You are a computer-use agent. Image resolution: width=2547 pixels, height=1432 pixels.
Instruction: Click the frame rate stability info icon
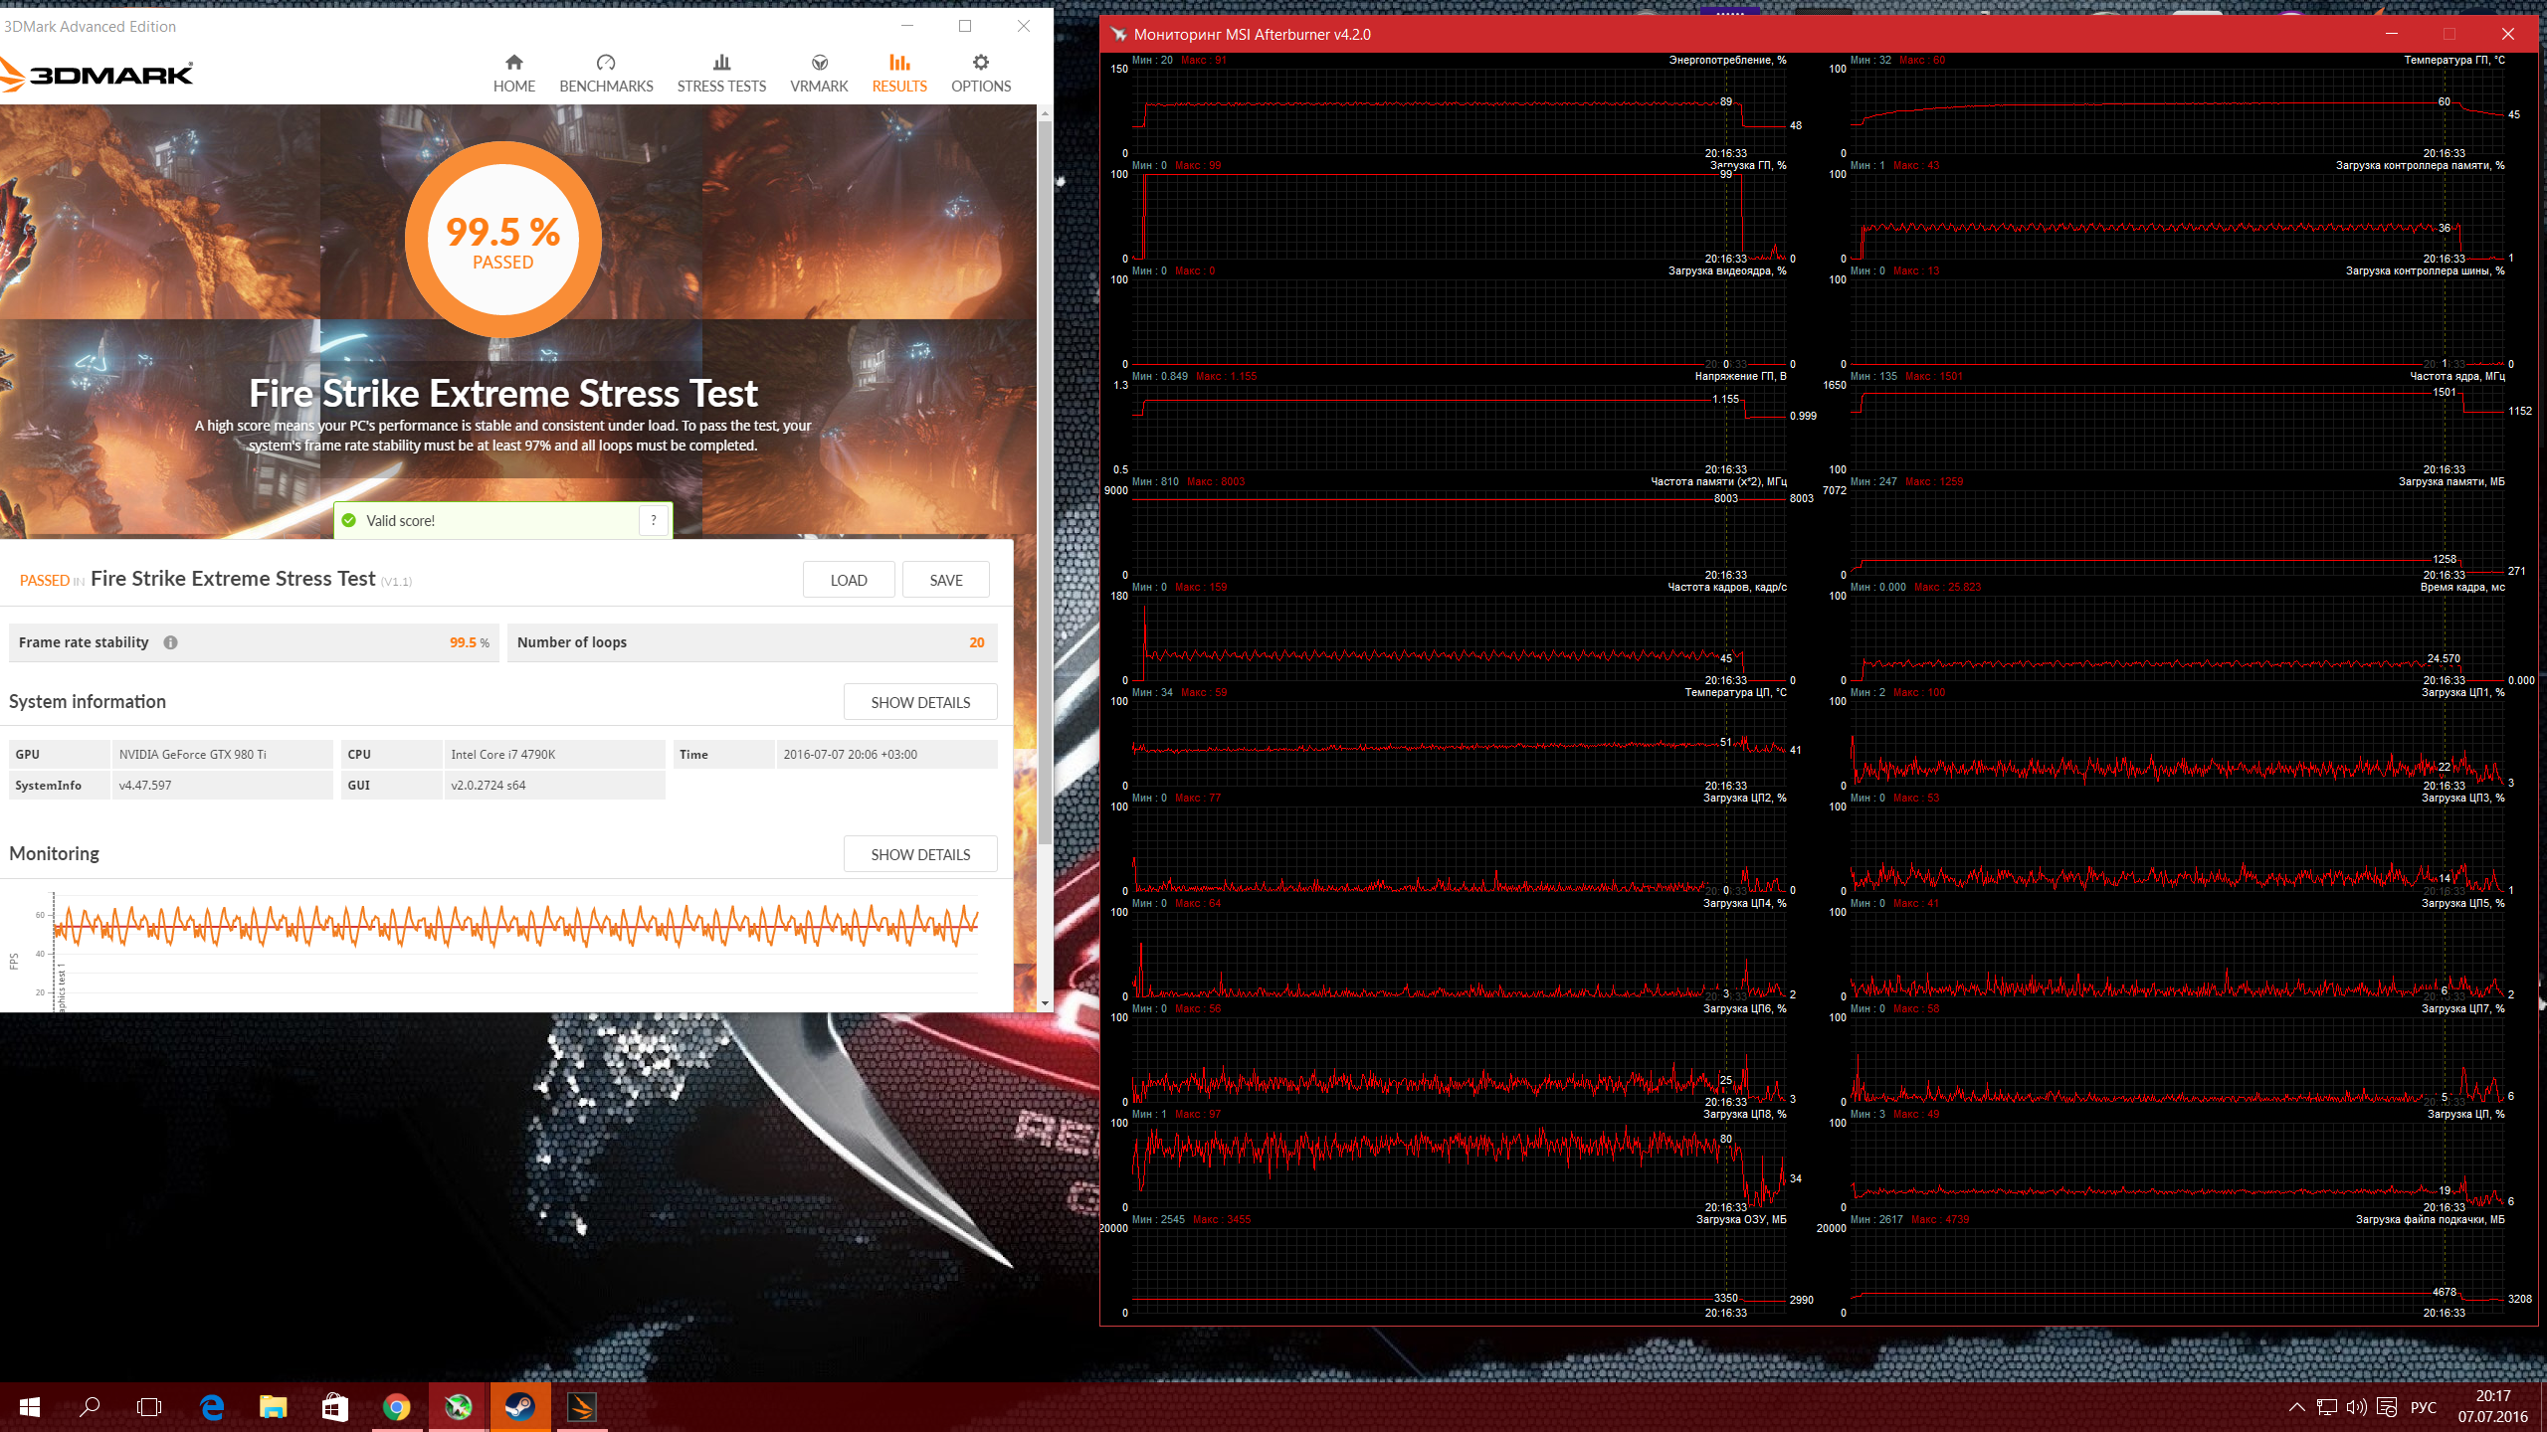tap(171, 642)
